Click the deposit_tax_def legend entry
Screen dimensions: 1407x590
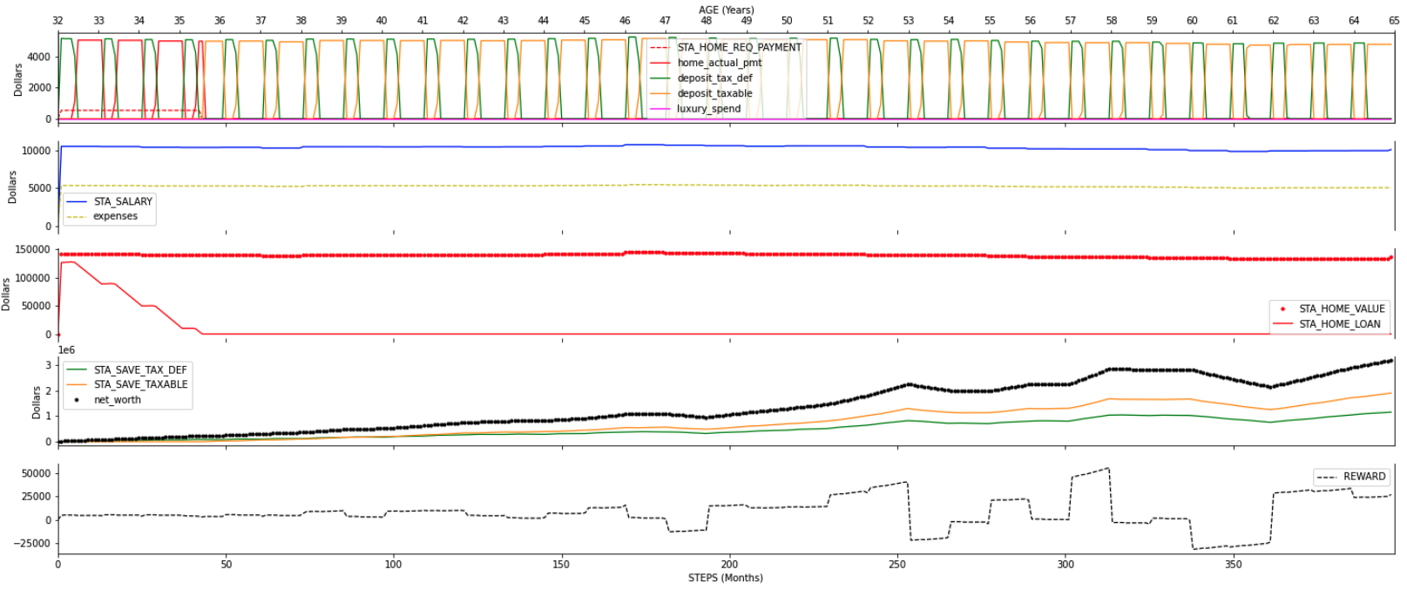click(x=714, y=78)
